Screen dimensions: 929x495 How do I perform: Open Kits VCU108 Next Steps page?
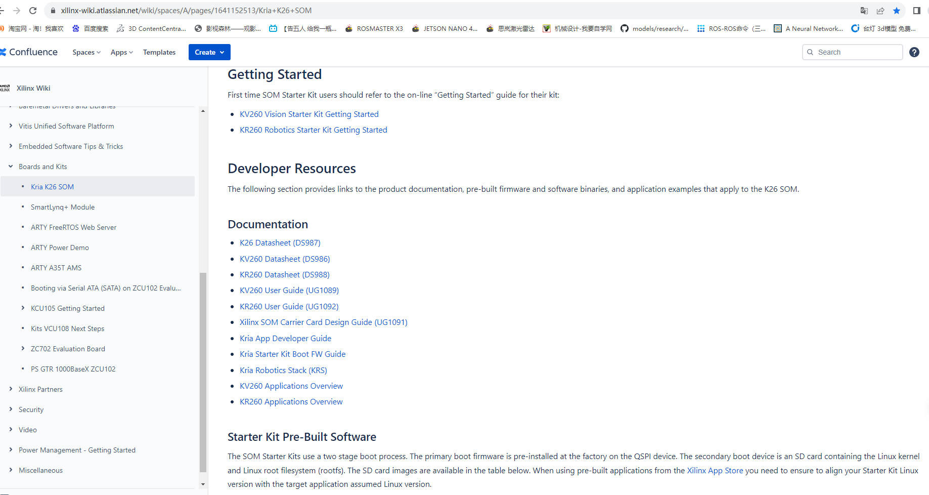click(x=67, y=328)
